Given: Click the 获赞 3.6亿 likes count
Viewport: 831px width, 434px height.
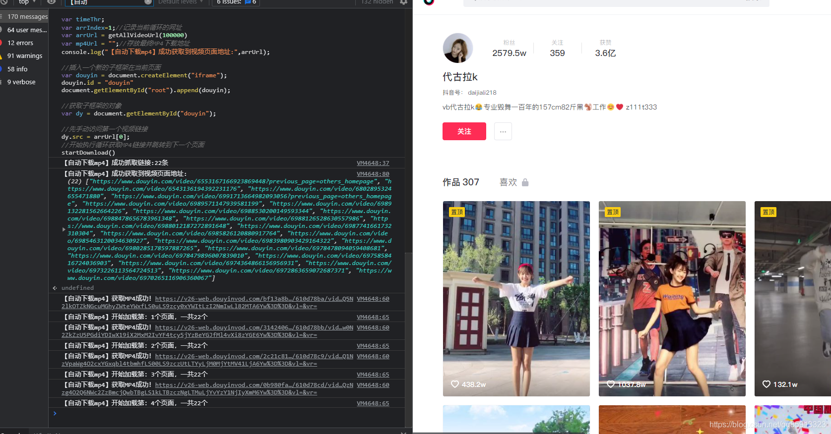Looking at the screenshot, I should point(605,49).
